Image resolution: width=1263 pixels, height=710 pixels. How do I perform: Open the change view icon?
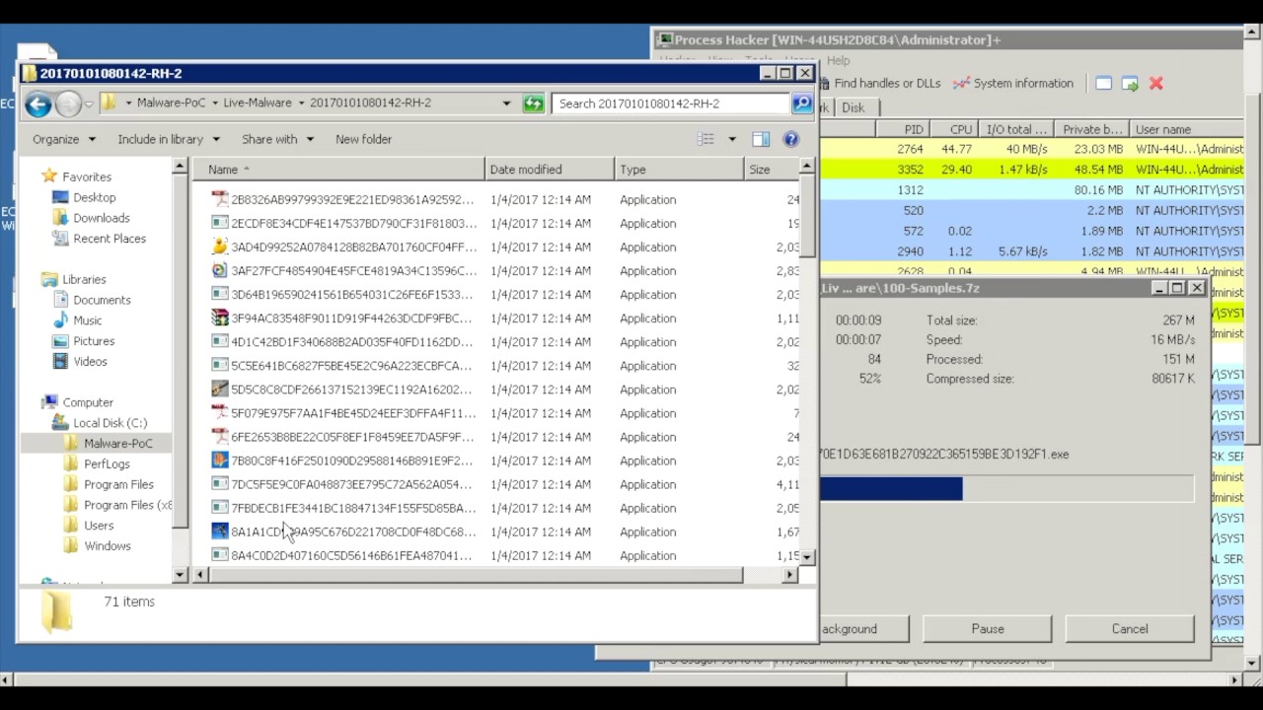click(x=706, y=139)
